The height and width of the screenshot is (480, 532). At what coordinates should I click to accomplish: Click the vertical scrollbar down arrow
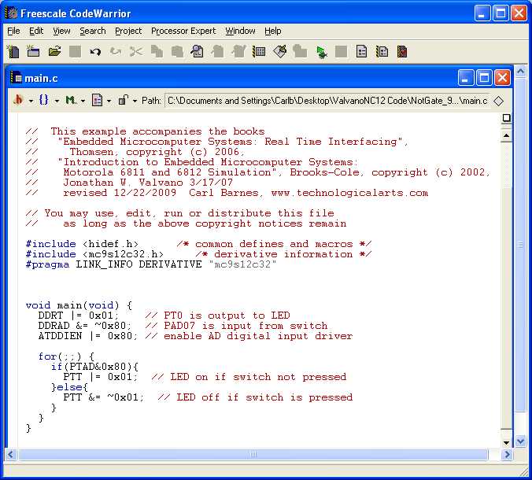[x=520, y=441]
